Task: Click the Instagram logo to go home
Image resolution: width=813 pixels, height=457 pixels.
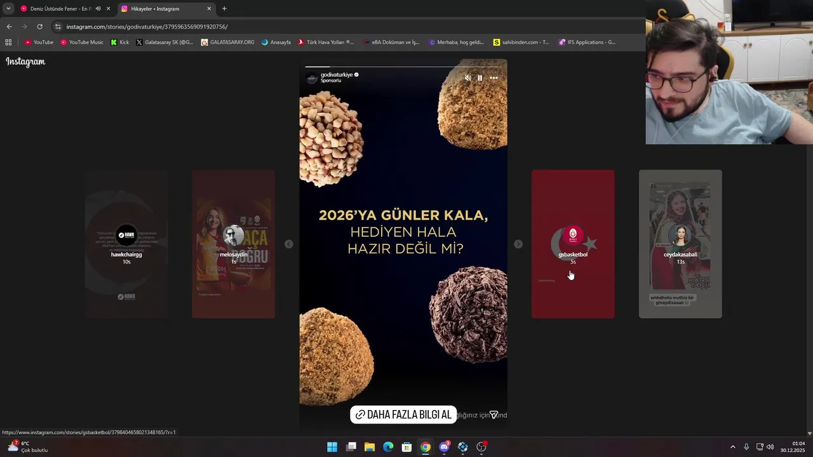Action: (25, 62)
